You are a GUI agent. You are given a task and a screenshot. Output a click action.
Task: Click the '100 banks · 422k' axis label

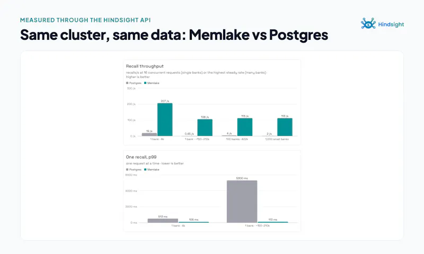click(x=237, y=139)
